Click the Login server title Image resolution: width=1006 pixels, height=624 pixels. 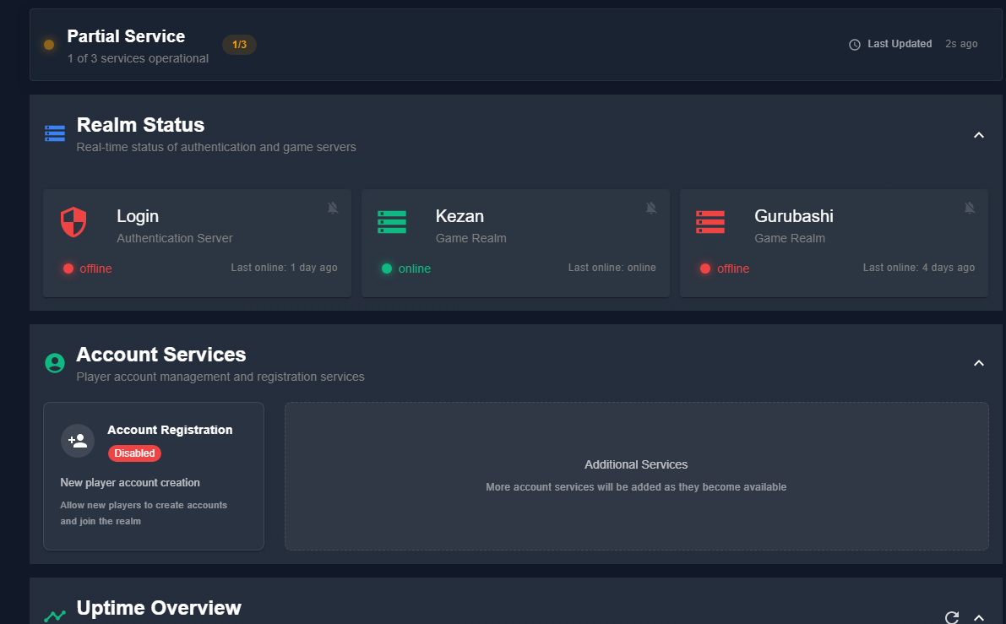(x=138, y=217)
